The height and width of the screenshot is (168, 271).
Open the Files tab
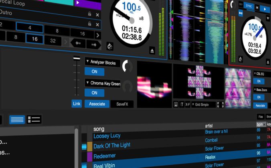(x=261, y=117)
